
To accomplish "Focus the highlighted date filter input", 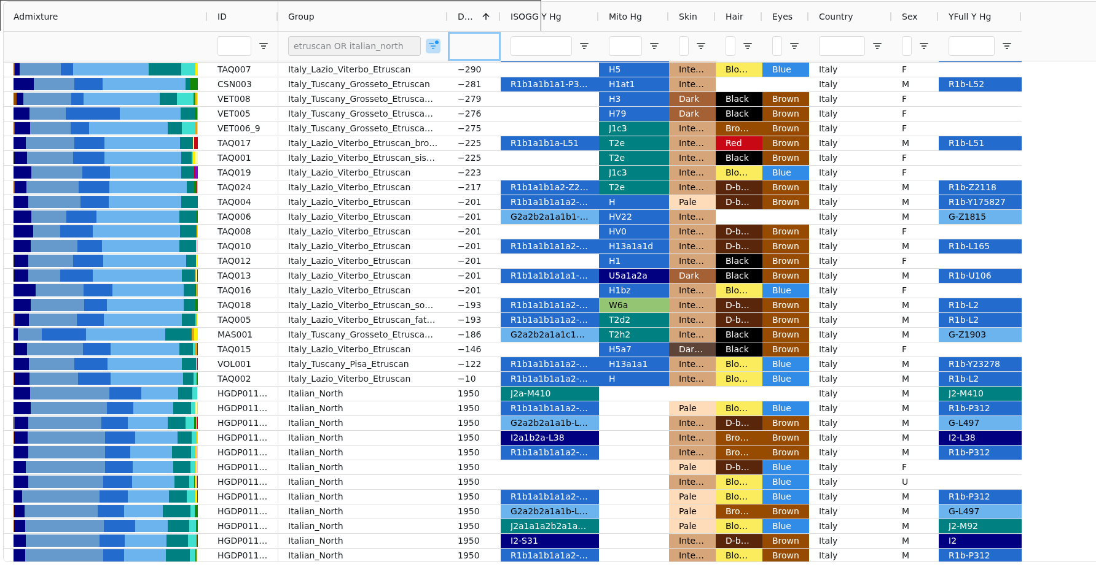I will [x=474, y=46].
